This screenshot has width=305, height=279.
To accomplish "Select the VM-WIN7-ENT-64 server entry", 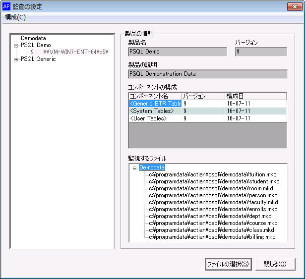I will point(75,52).
